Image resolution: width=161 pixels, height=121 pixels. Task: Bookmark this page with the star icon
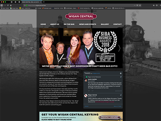(140, 5)
